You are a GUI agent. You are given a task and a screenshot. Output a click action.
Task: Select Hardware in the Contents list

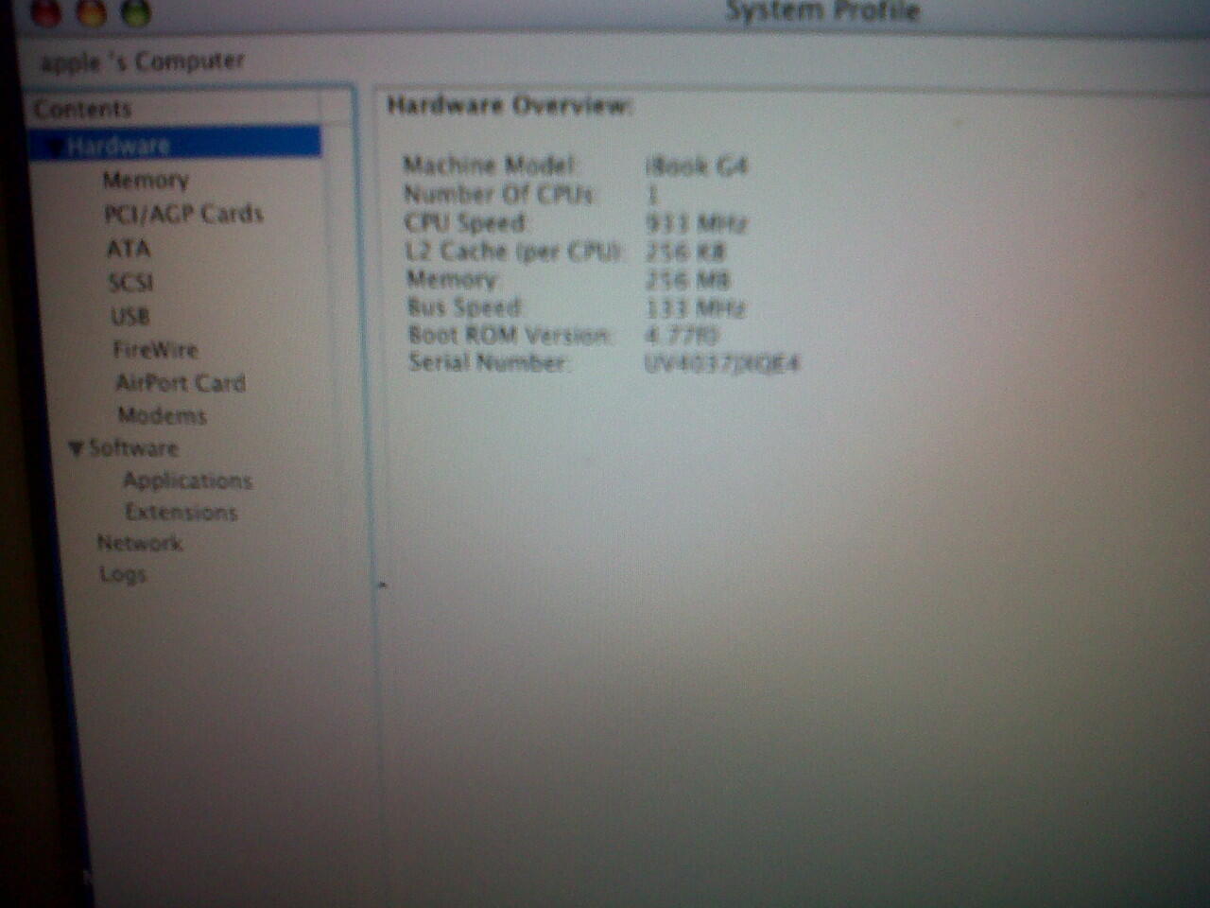[176, 145]
